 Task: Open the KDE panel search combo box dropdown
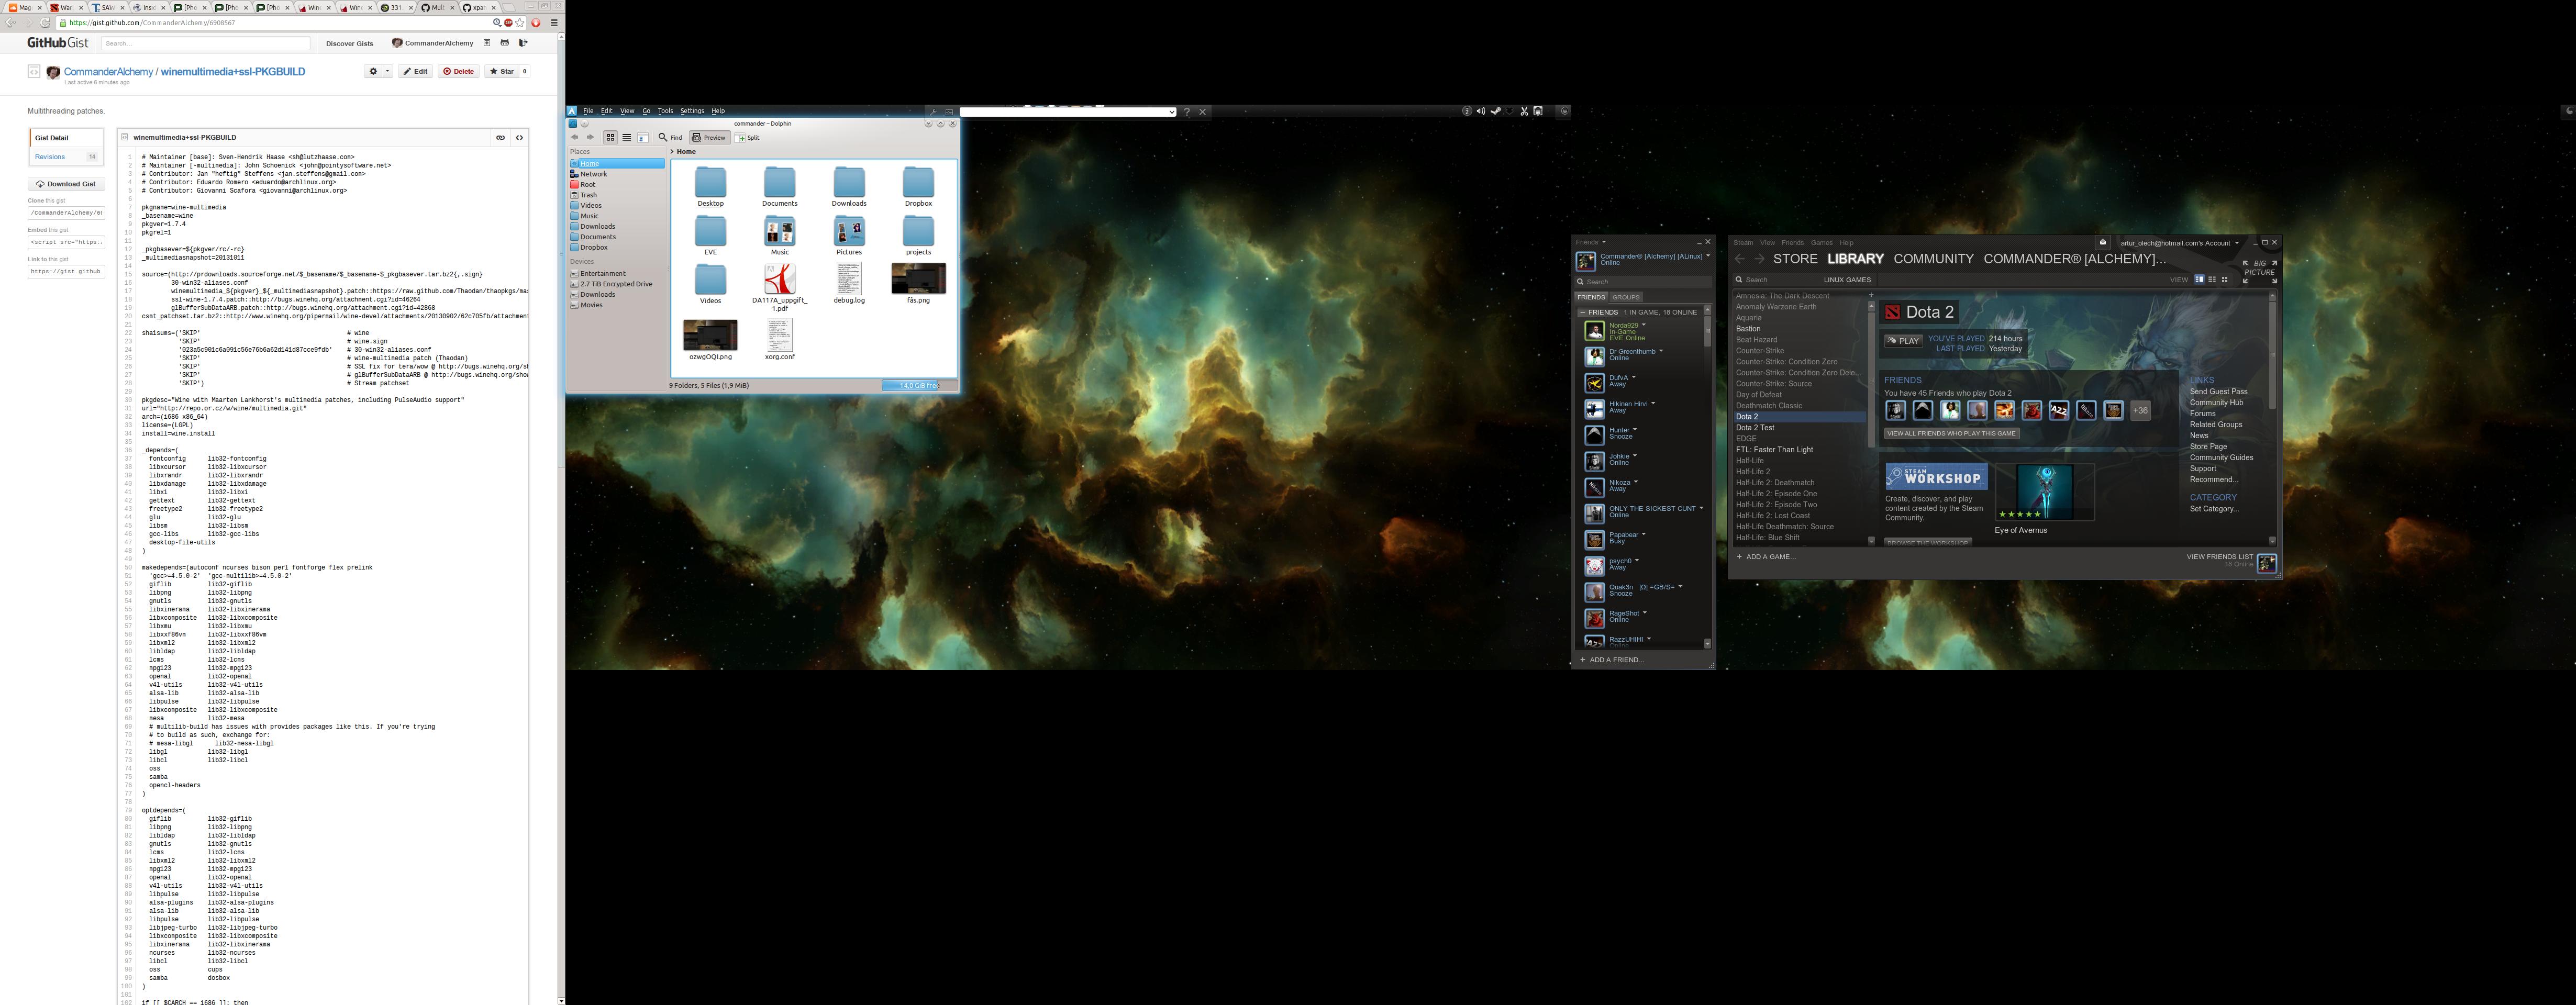(1171, 112)
